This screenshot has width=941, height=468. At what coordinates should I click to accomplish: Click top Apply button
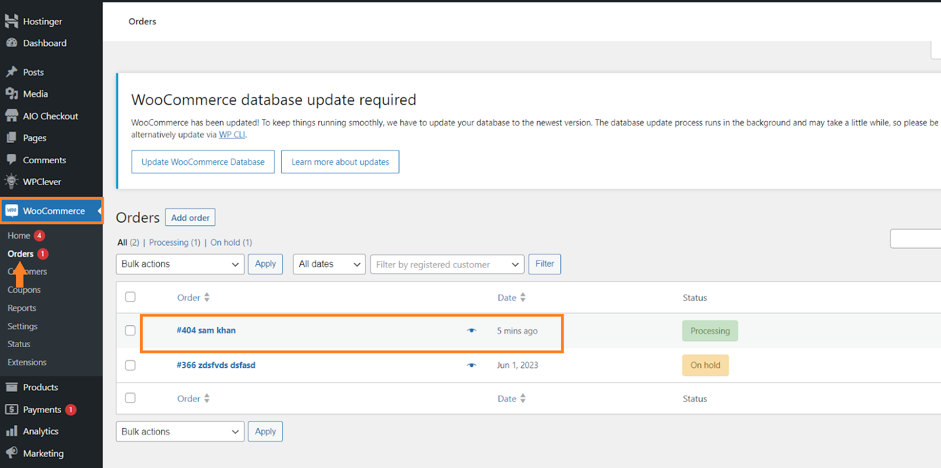265,264
